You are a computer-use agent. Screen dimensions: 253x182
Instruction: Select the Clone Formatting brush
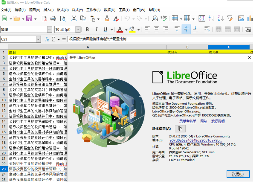(x=107, y=19)
